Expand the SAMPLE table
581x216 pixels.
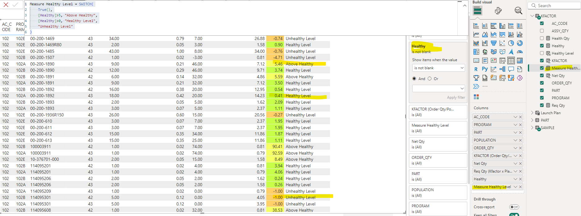point(532,128)
